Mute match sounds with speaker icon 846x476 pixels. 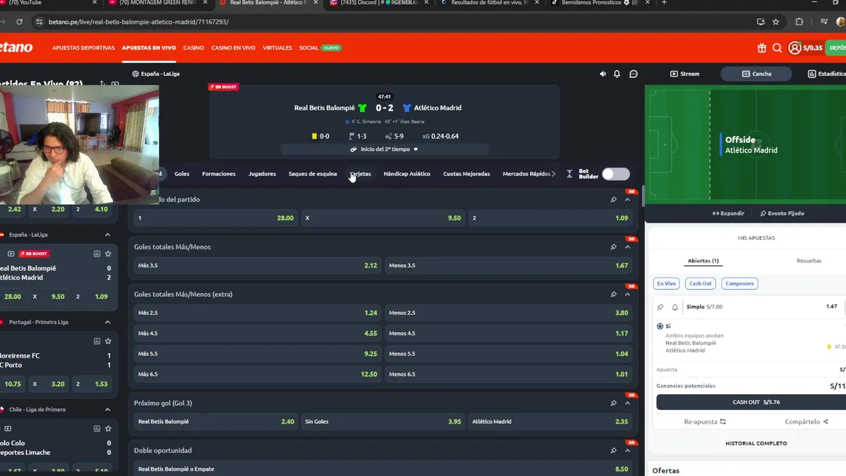(603, 74)
